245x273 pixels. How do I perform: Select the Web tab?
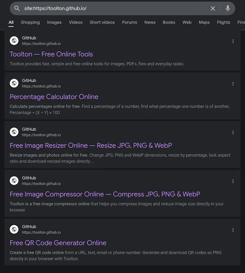187,22
